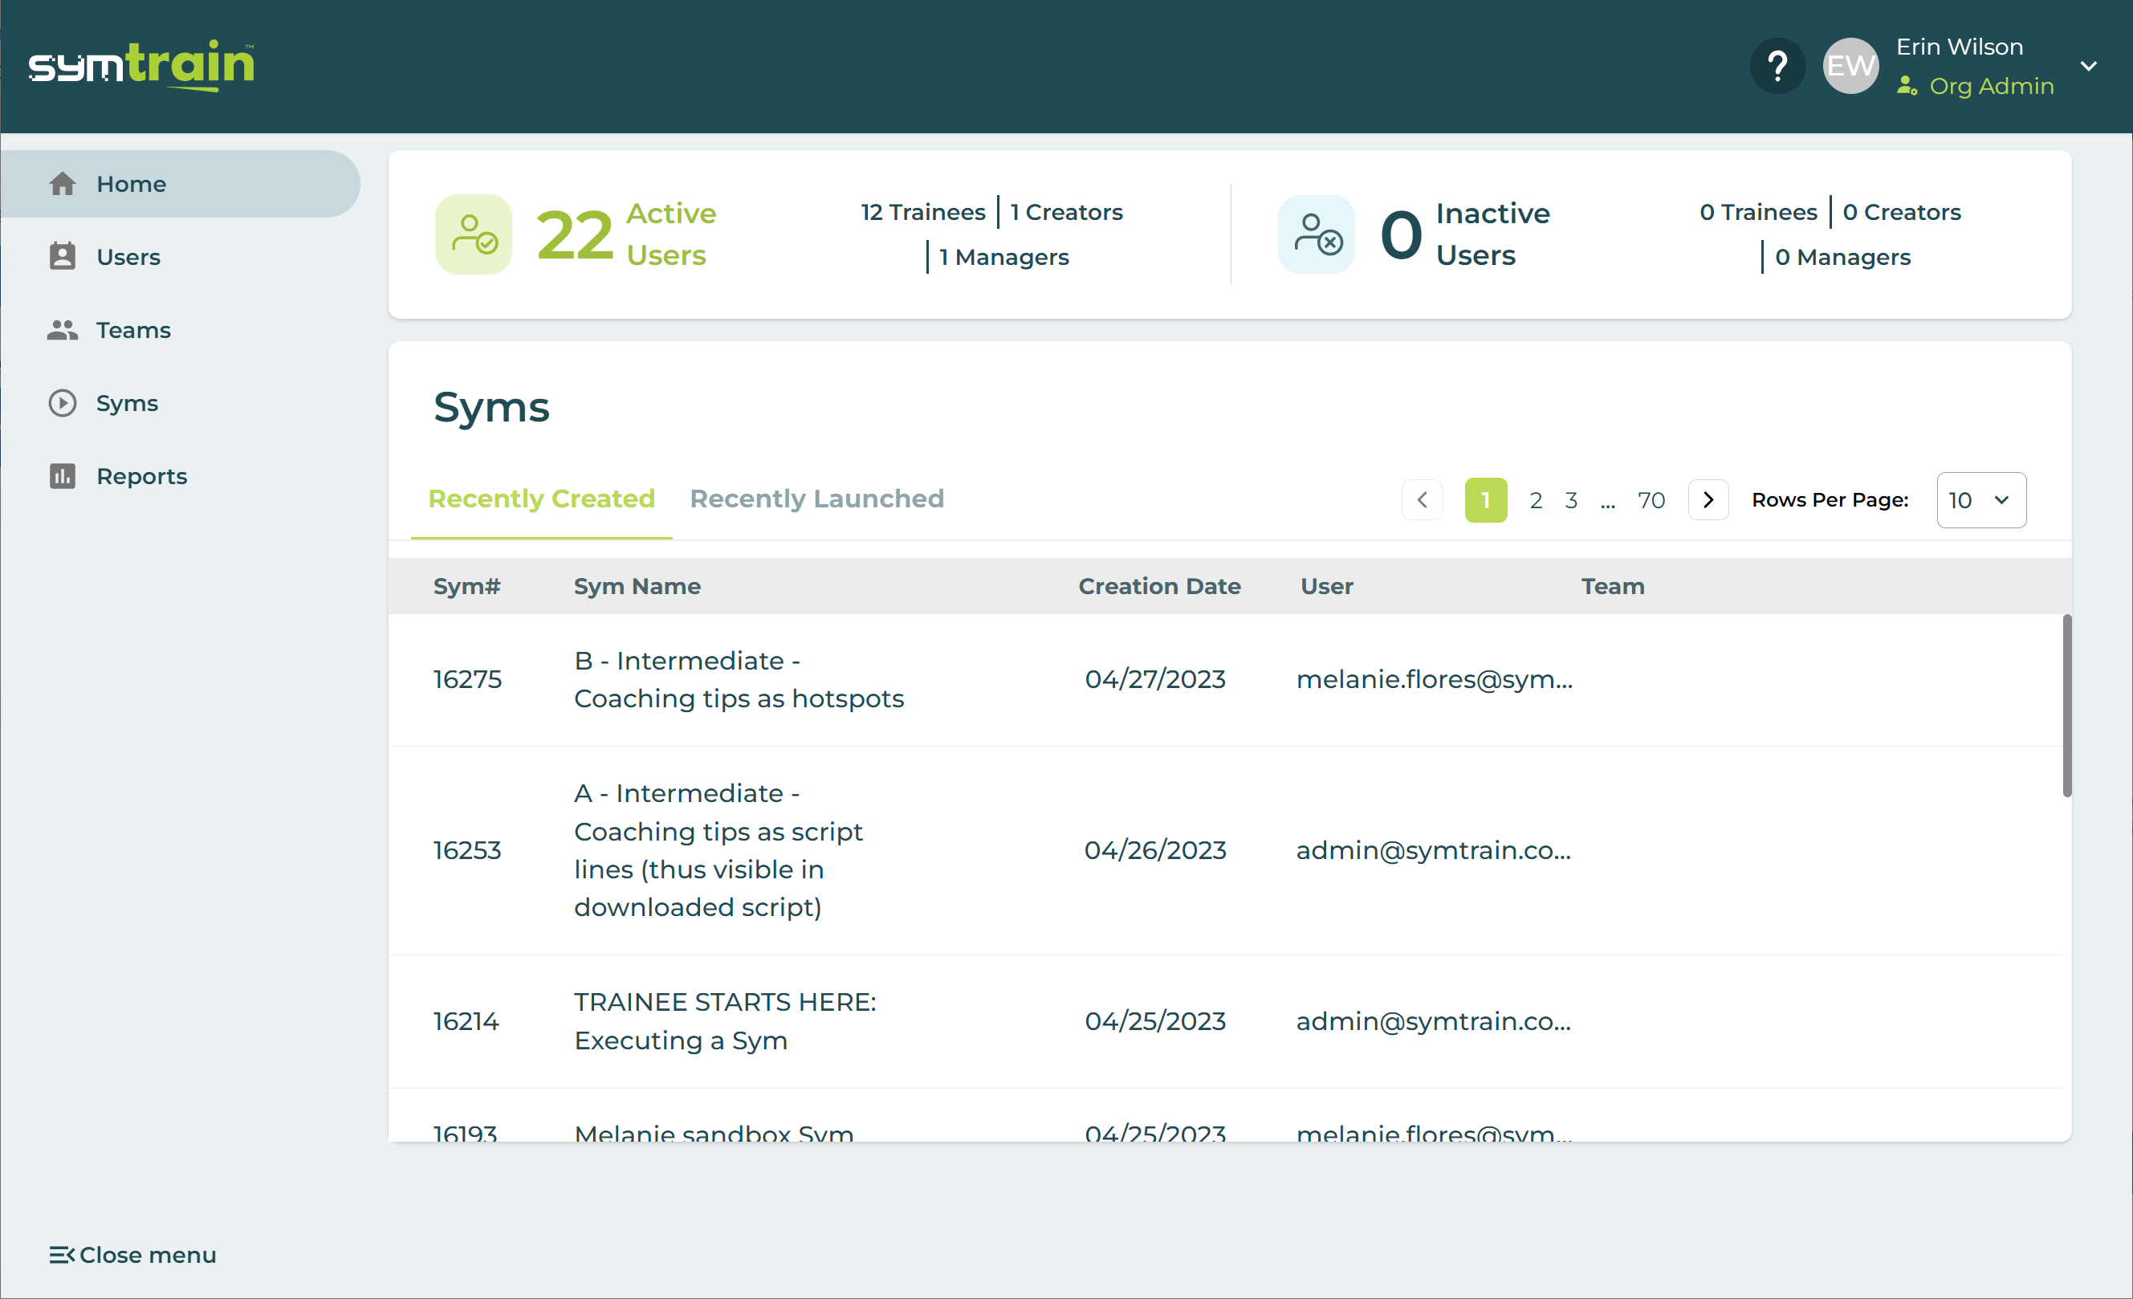Jump to page 70 of Syms
This screenshot has height=1299, width=2133.
pos(1651,499)
